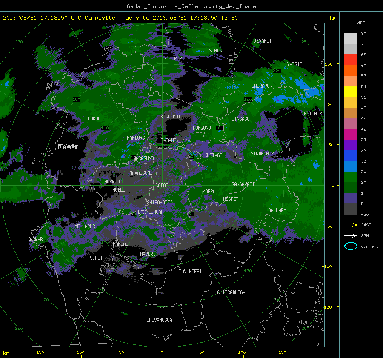
Task: Click the 80 value on dBZ scale
Action: 363,33
